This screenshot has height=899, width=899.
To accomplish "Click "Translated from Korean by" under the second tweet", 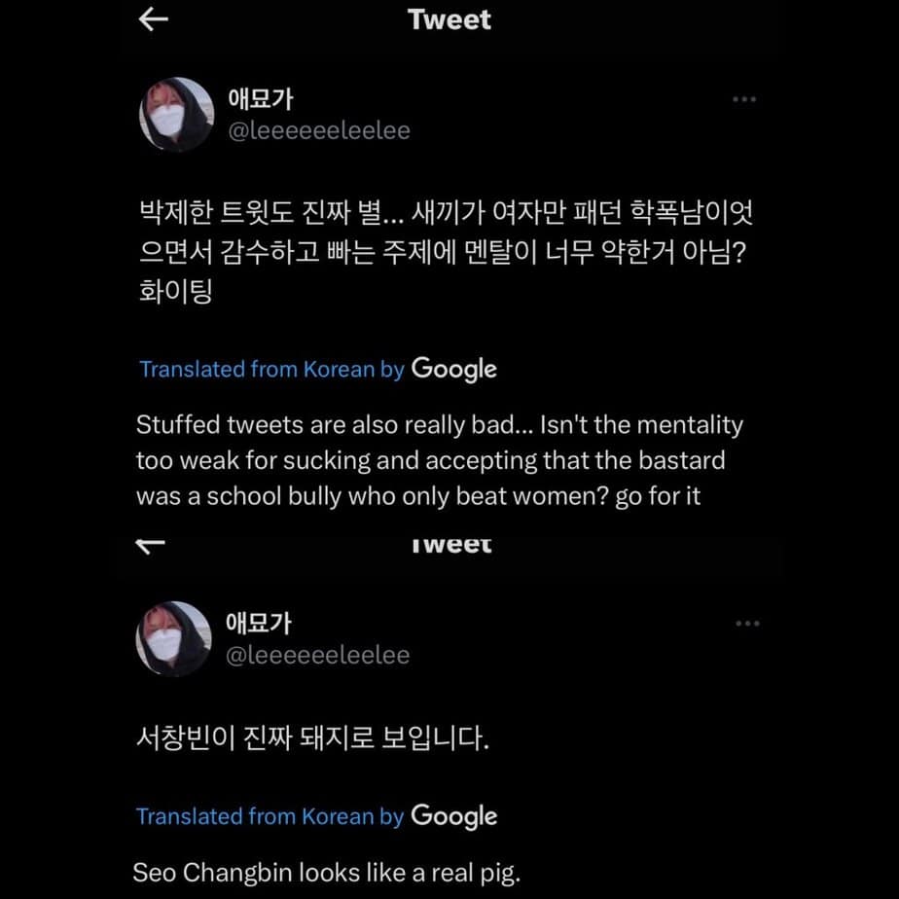I will [x=270, y=816].
